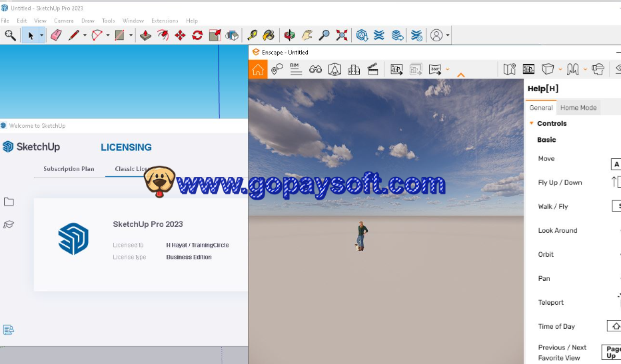
Task: Pick the Zoom magnifier tool
Action: [x=324, y=35]
